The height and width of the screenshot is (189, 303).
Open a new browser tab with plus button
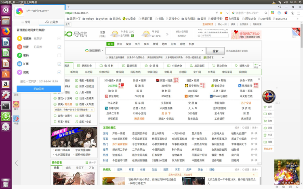point(69,7)
